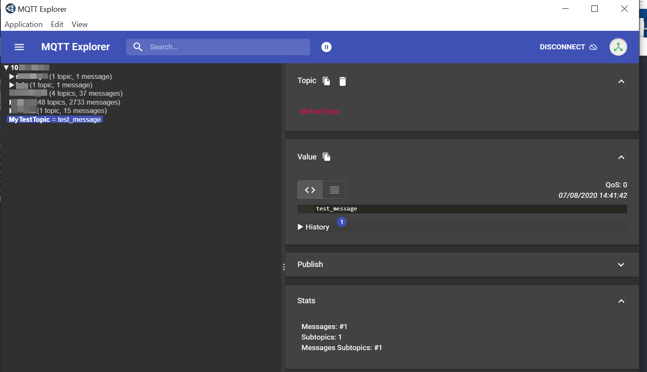This screenshot has height=372, width=647.
Task: Switch value view to formatted code mode
Action: 310,190
